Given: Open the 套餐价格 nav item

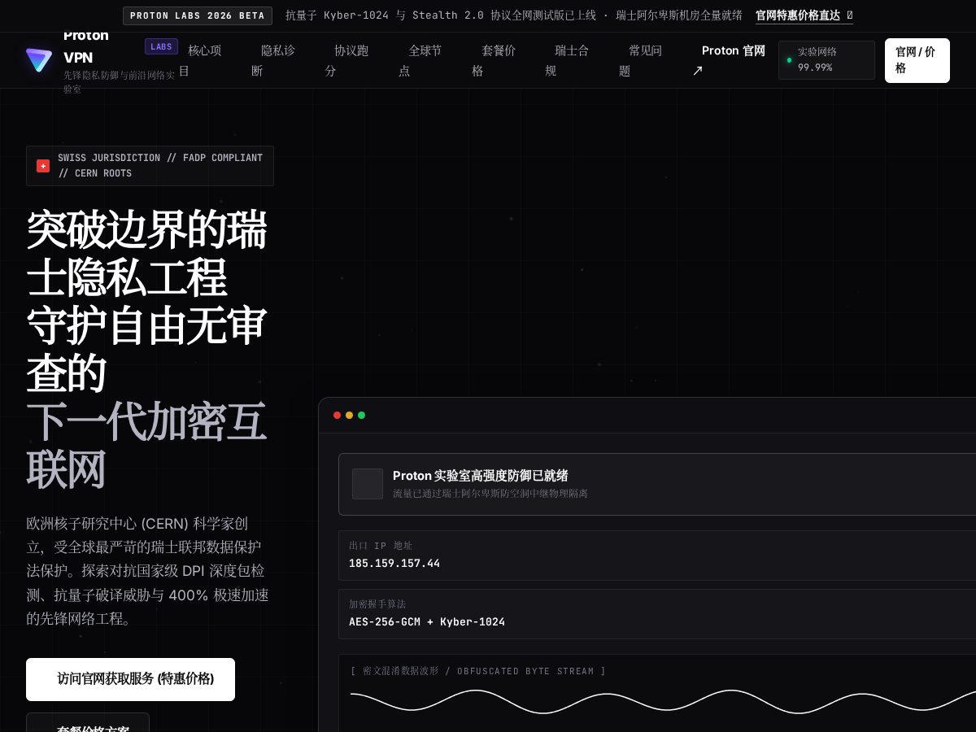Looking at the screenshot, I should click(494, 60).
